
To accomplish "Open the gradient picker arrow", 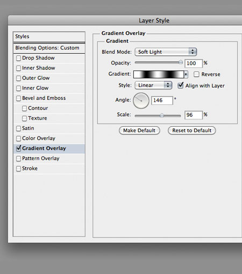I will [x=186, y=74].
